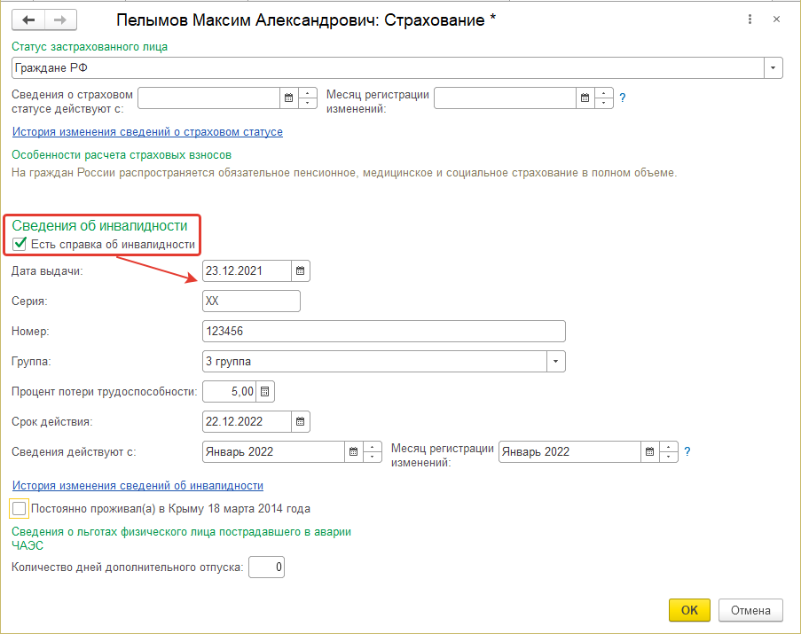Uncheck Есть справка об инвалидности
Image resolution: width=801 pixels, height=634 pixels.
click(20, 244)
